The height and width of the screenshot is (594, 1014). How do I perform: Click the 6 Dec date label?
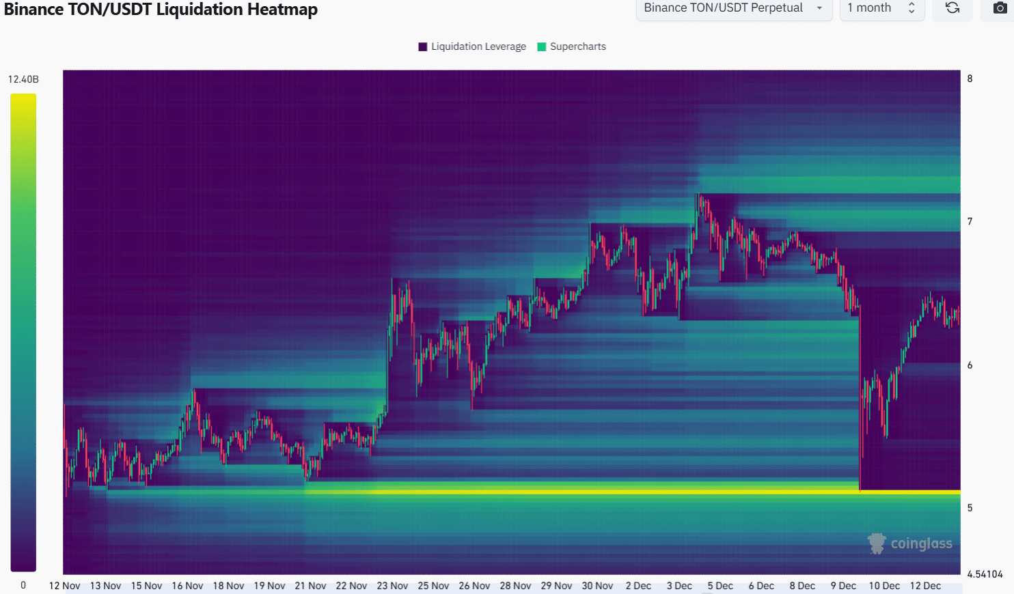coord(762,586)
